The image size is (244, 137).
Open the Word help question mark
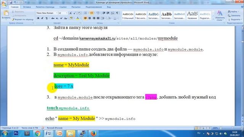click(242, 7)
